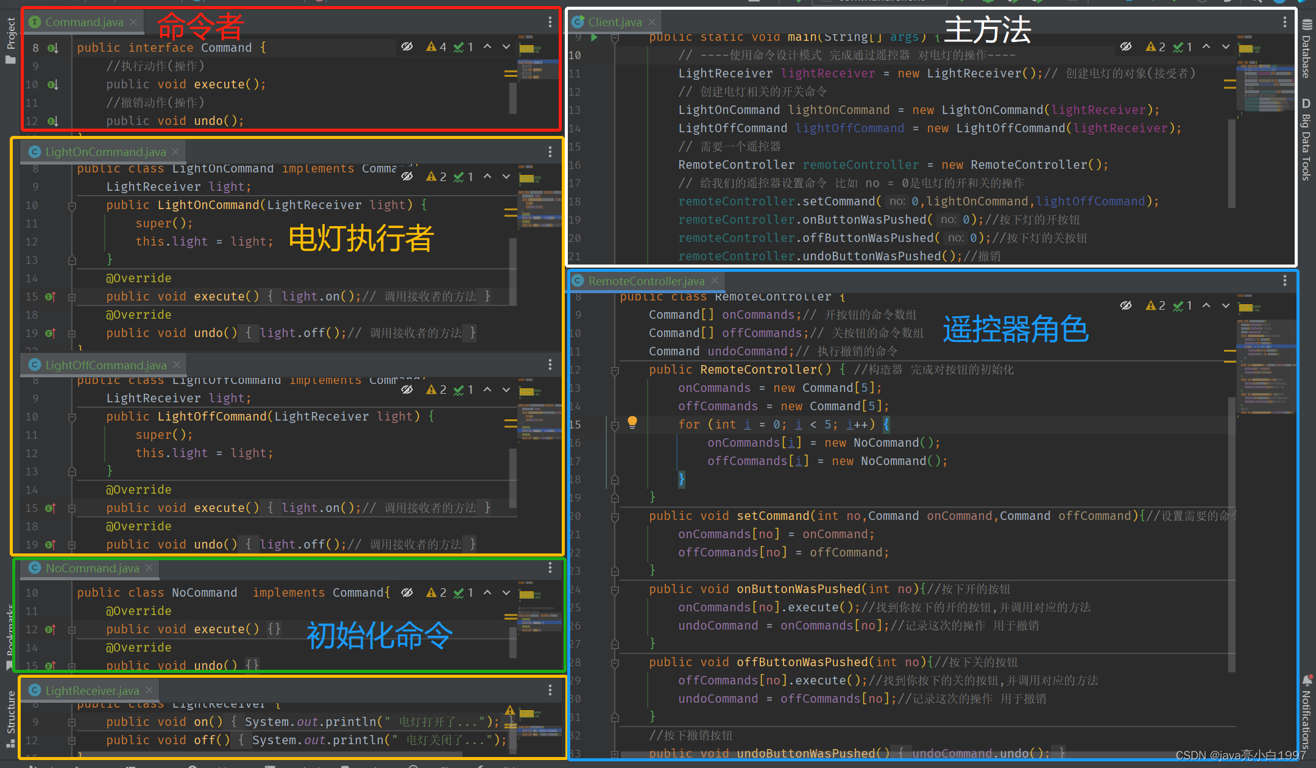Expand folded undo() body in LightOffCommand.java
Viewport: 1316px width, 768px height.
72,545
